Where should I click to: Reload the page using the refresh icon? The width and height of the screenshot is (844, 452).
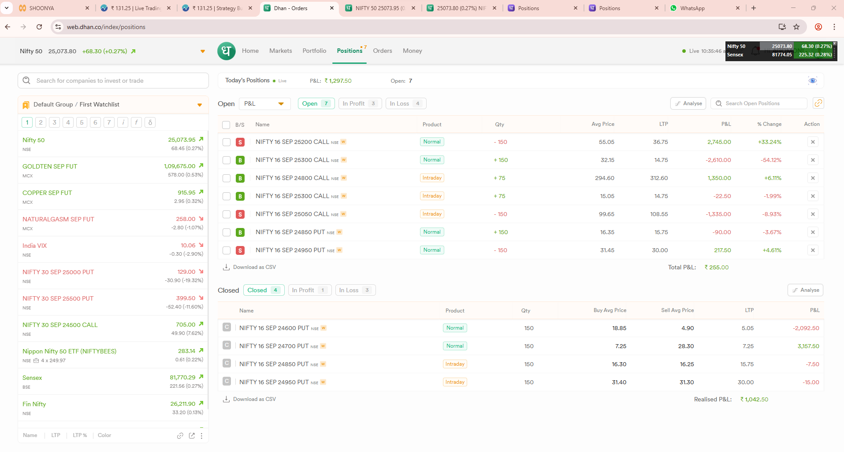pyautogui.click(x=39, y=27)
